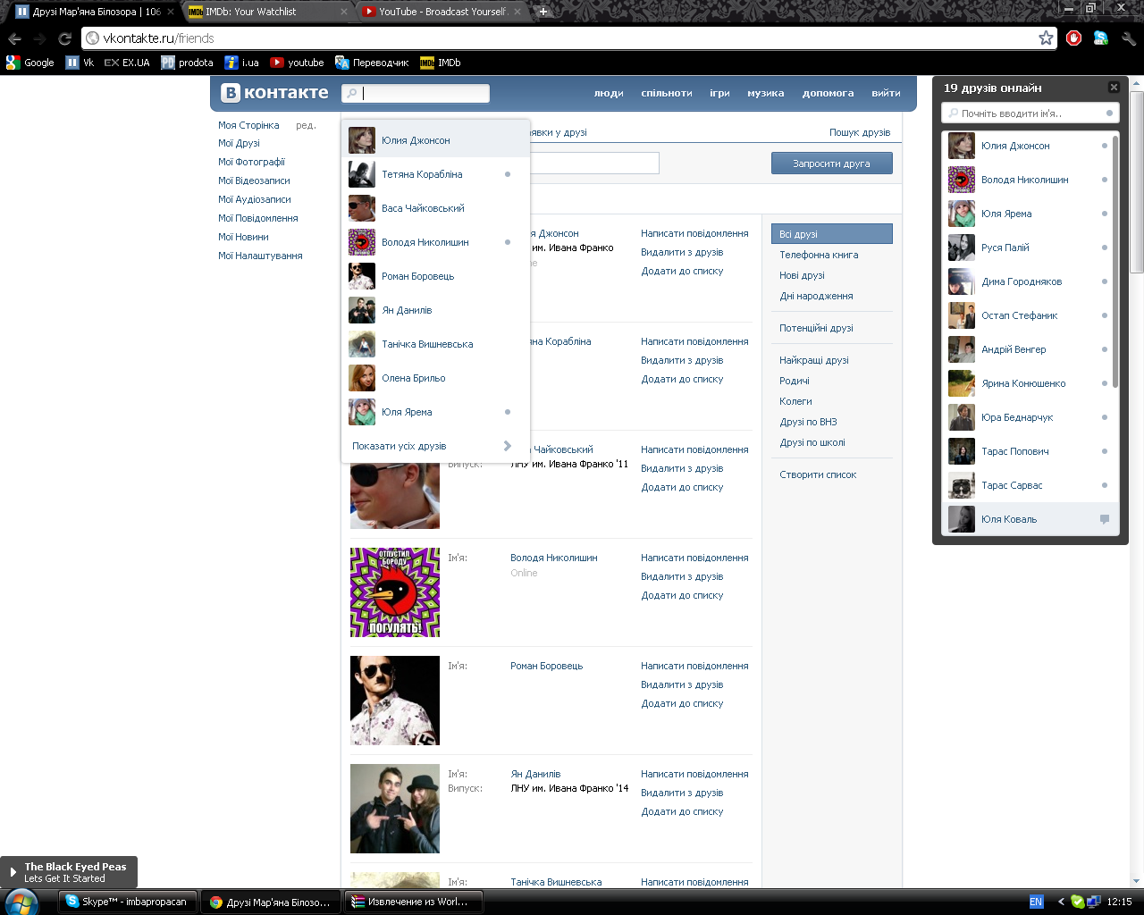Click the browser Back arrow
The image size is (1144, 915).
coord(14,38)
